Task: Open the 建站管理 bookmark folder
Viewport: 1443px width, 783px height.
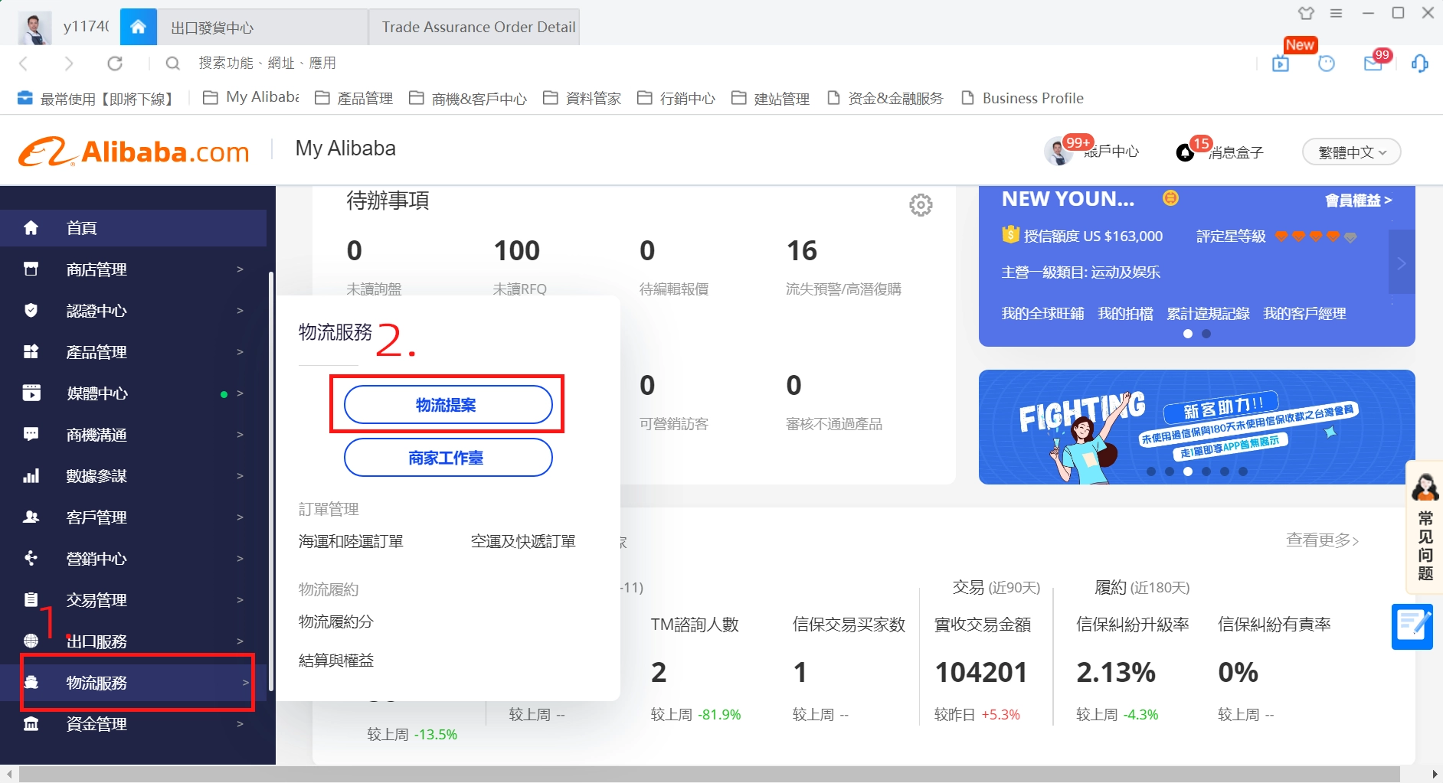Action: 771,98
